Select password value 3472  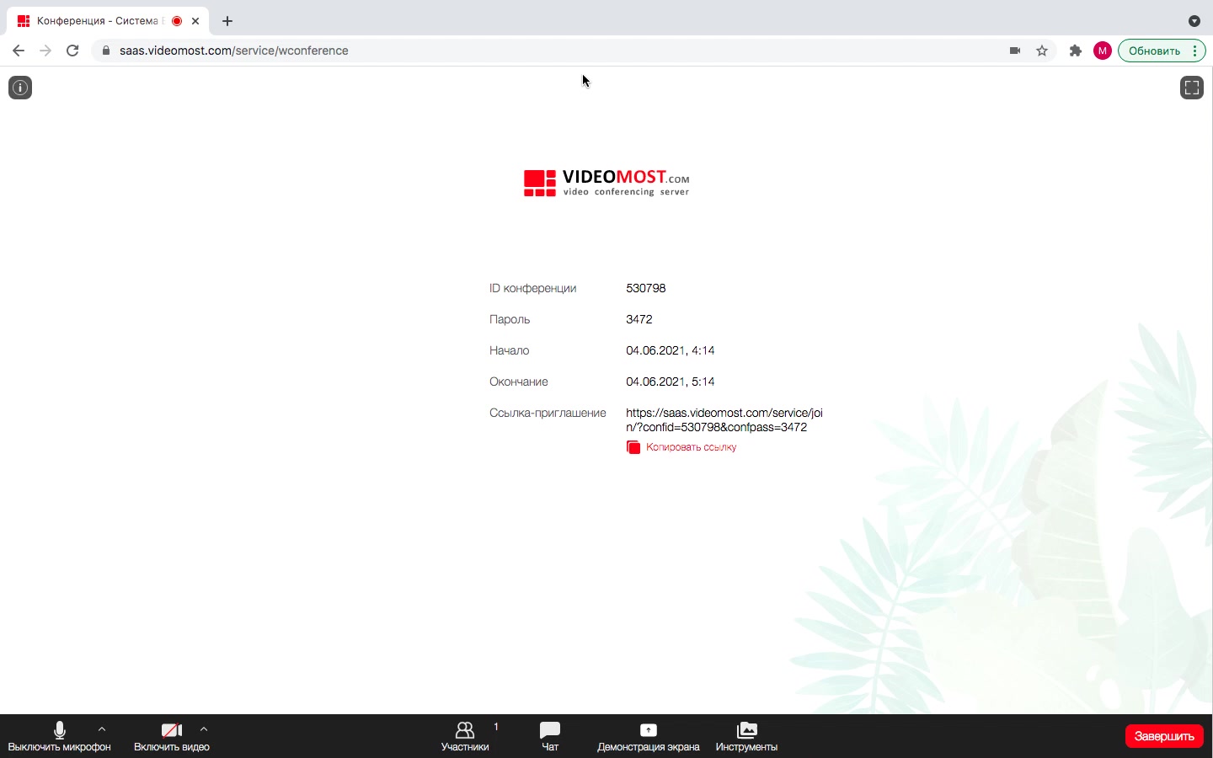click(x=639, y=319)
